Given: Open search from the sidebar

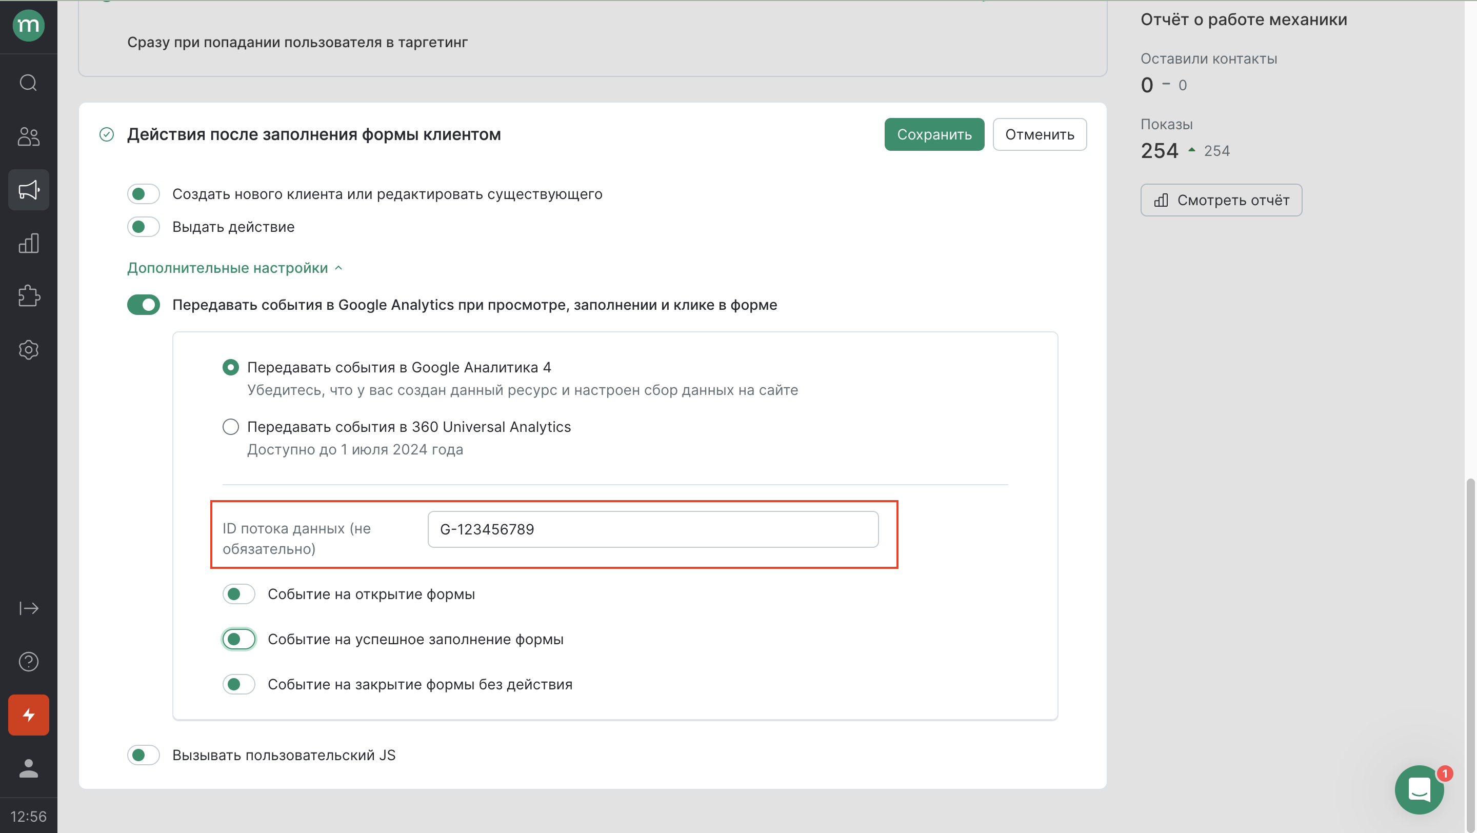Looking at the screenshot, I should (x=28, y=83).
